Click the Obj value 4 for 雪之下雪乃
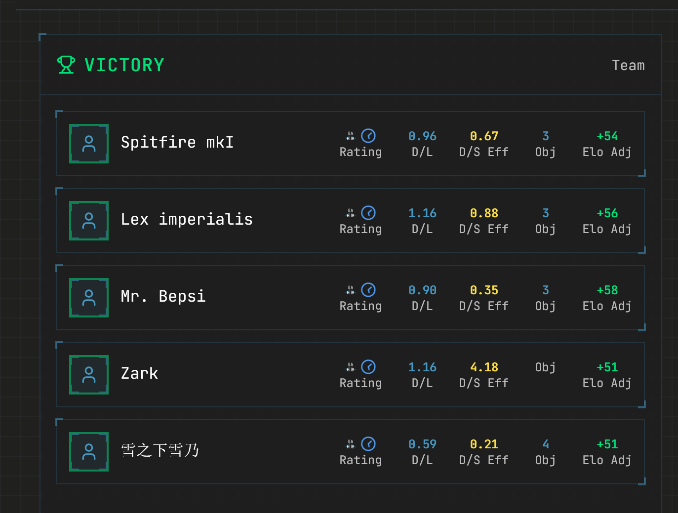 [x=545, y=444]
